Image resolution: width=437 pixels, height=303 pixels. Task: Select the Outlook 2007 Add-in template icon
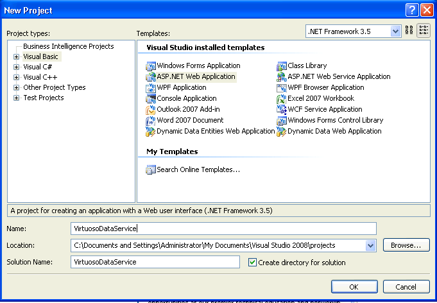coord(151,109)
